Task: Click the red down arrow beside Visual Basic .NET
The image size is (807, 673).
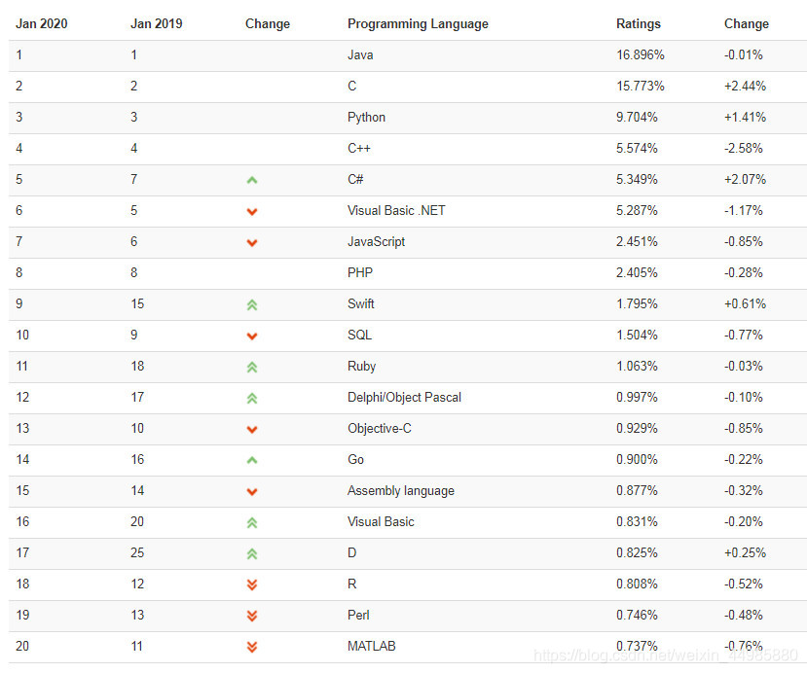Action: tap(252, 211)
